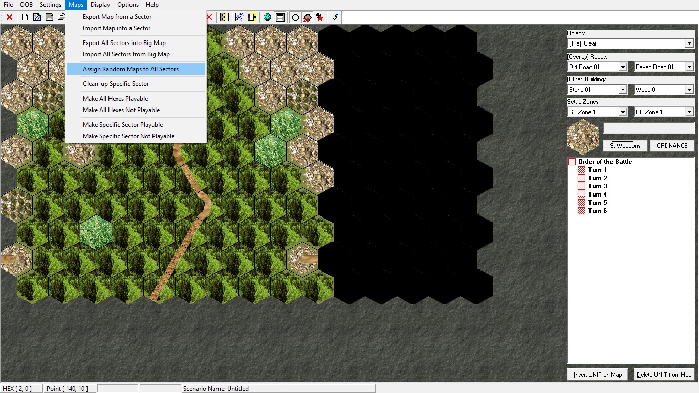Choose Export Map from a Sector

click(x=136, y=17)
